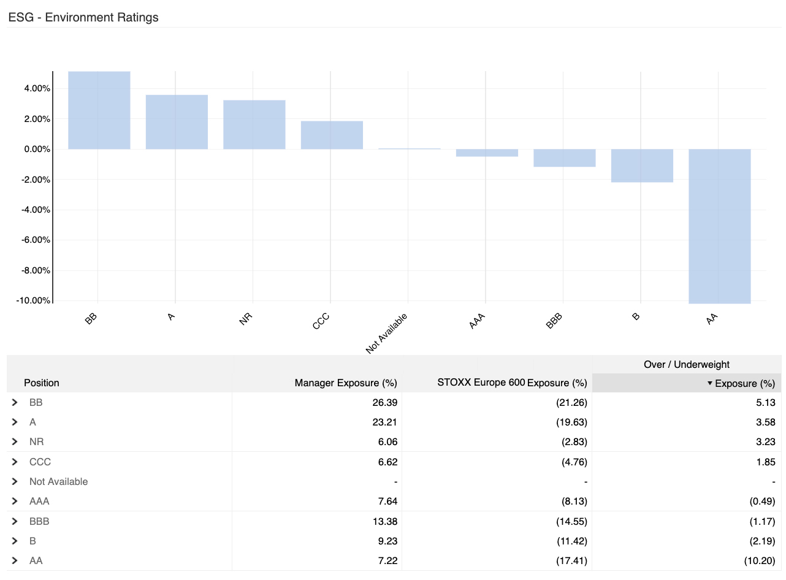Expand the A rating row

pyautogui.click(x=14, y=422)
